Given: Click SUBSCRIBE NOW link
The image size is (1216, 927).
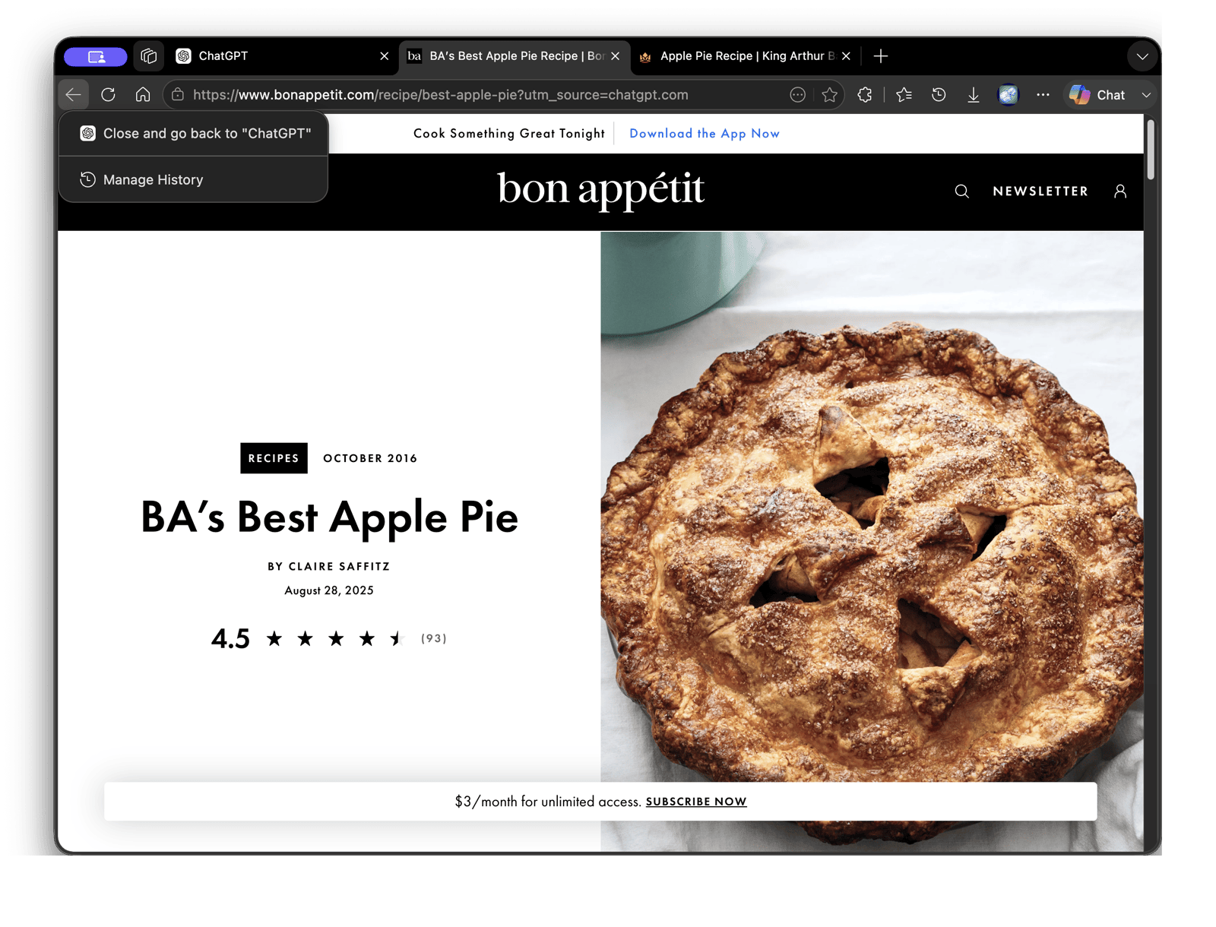Looking at the screenshot, I should [696, 802].
